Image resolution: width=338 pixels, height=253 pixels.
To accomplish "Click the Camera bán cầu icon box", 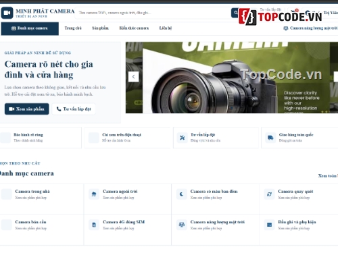I will pos(7,225).
